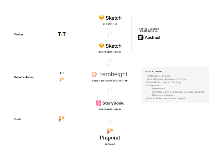Click the Pinpoint logo above the product name
The width and height of the screenshot is (220, 156).
point(110,131)
